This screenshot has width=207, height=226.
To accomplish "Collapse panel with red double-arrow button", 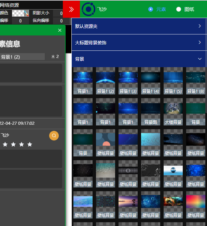I will pyautogui.click(x=71, y=9).
